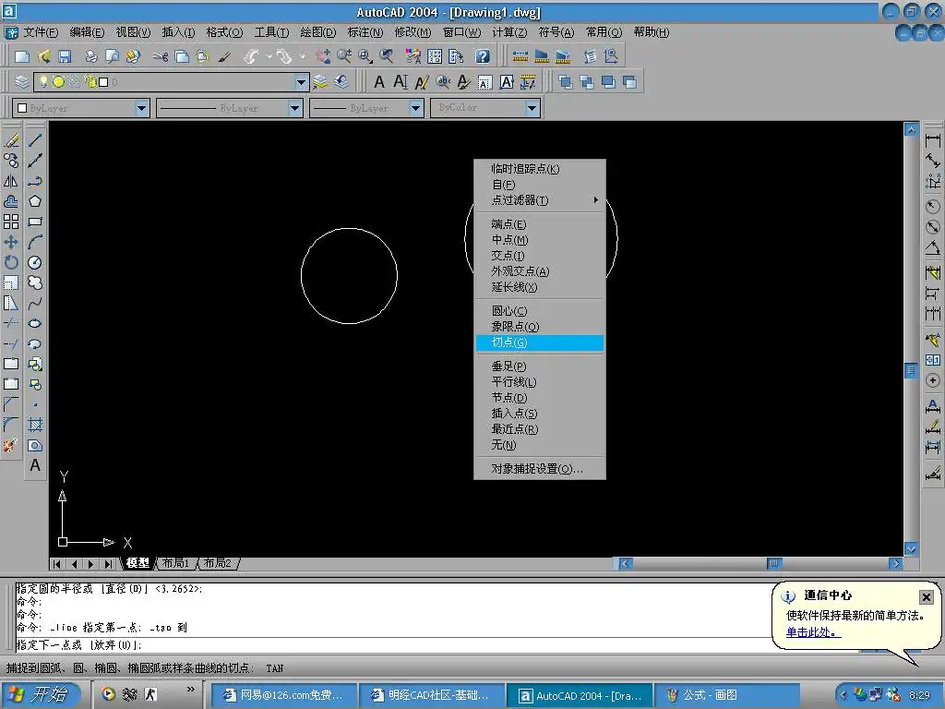Expand taskbar quick launch chevron »
This screenshot has height=709, width=945.
coord(191,689)
